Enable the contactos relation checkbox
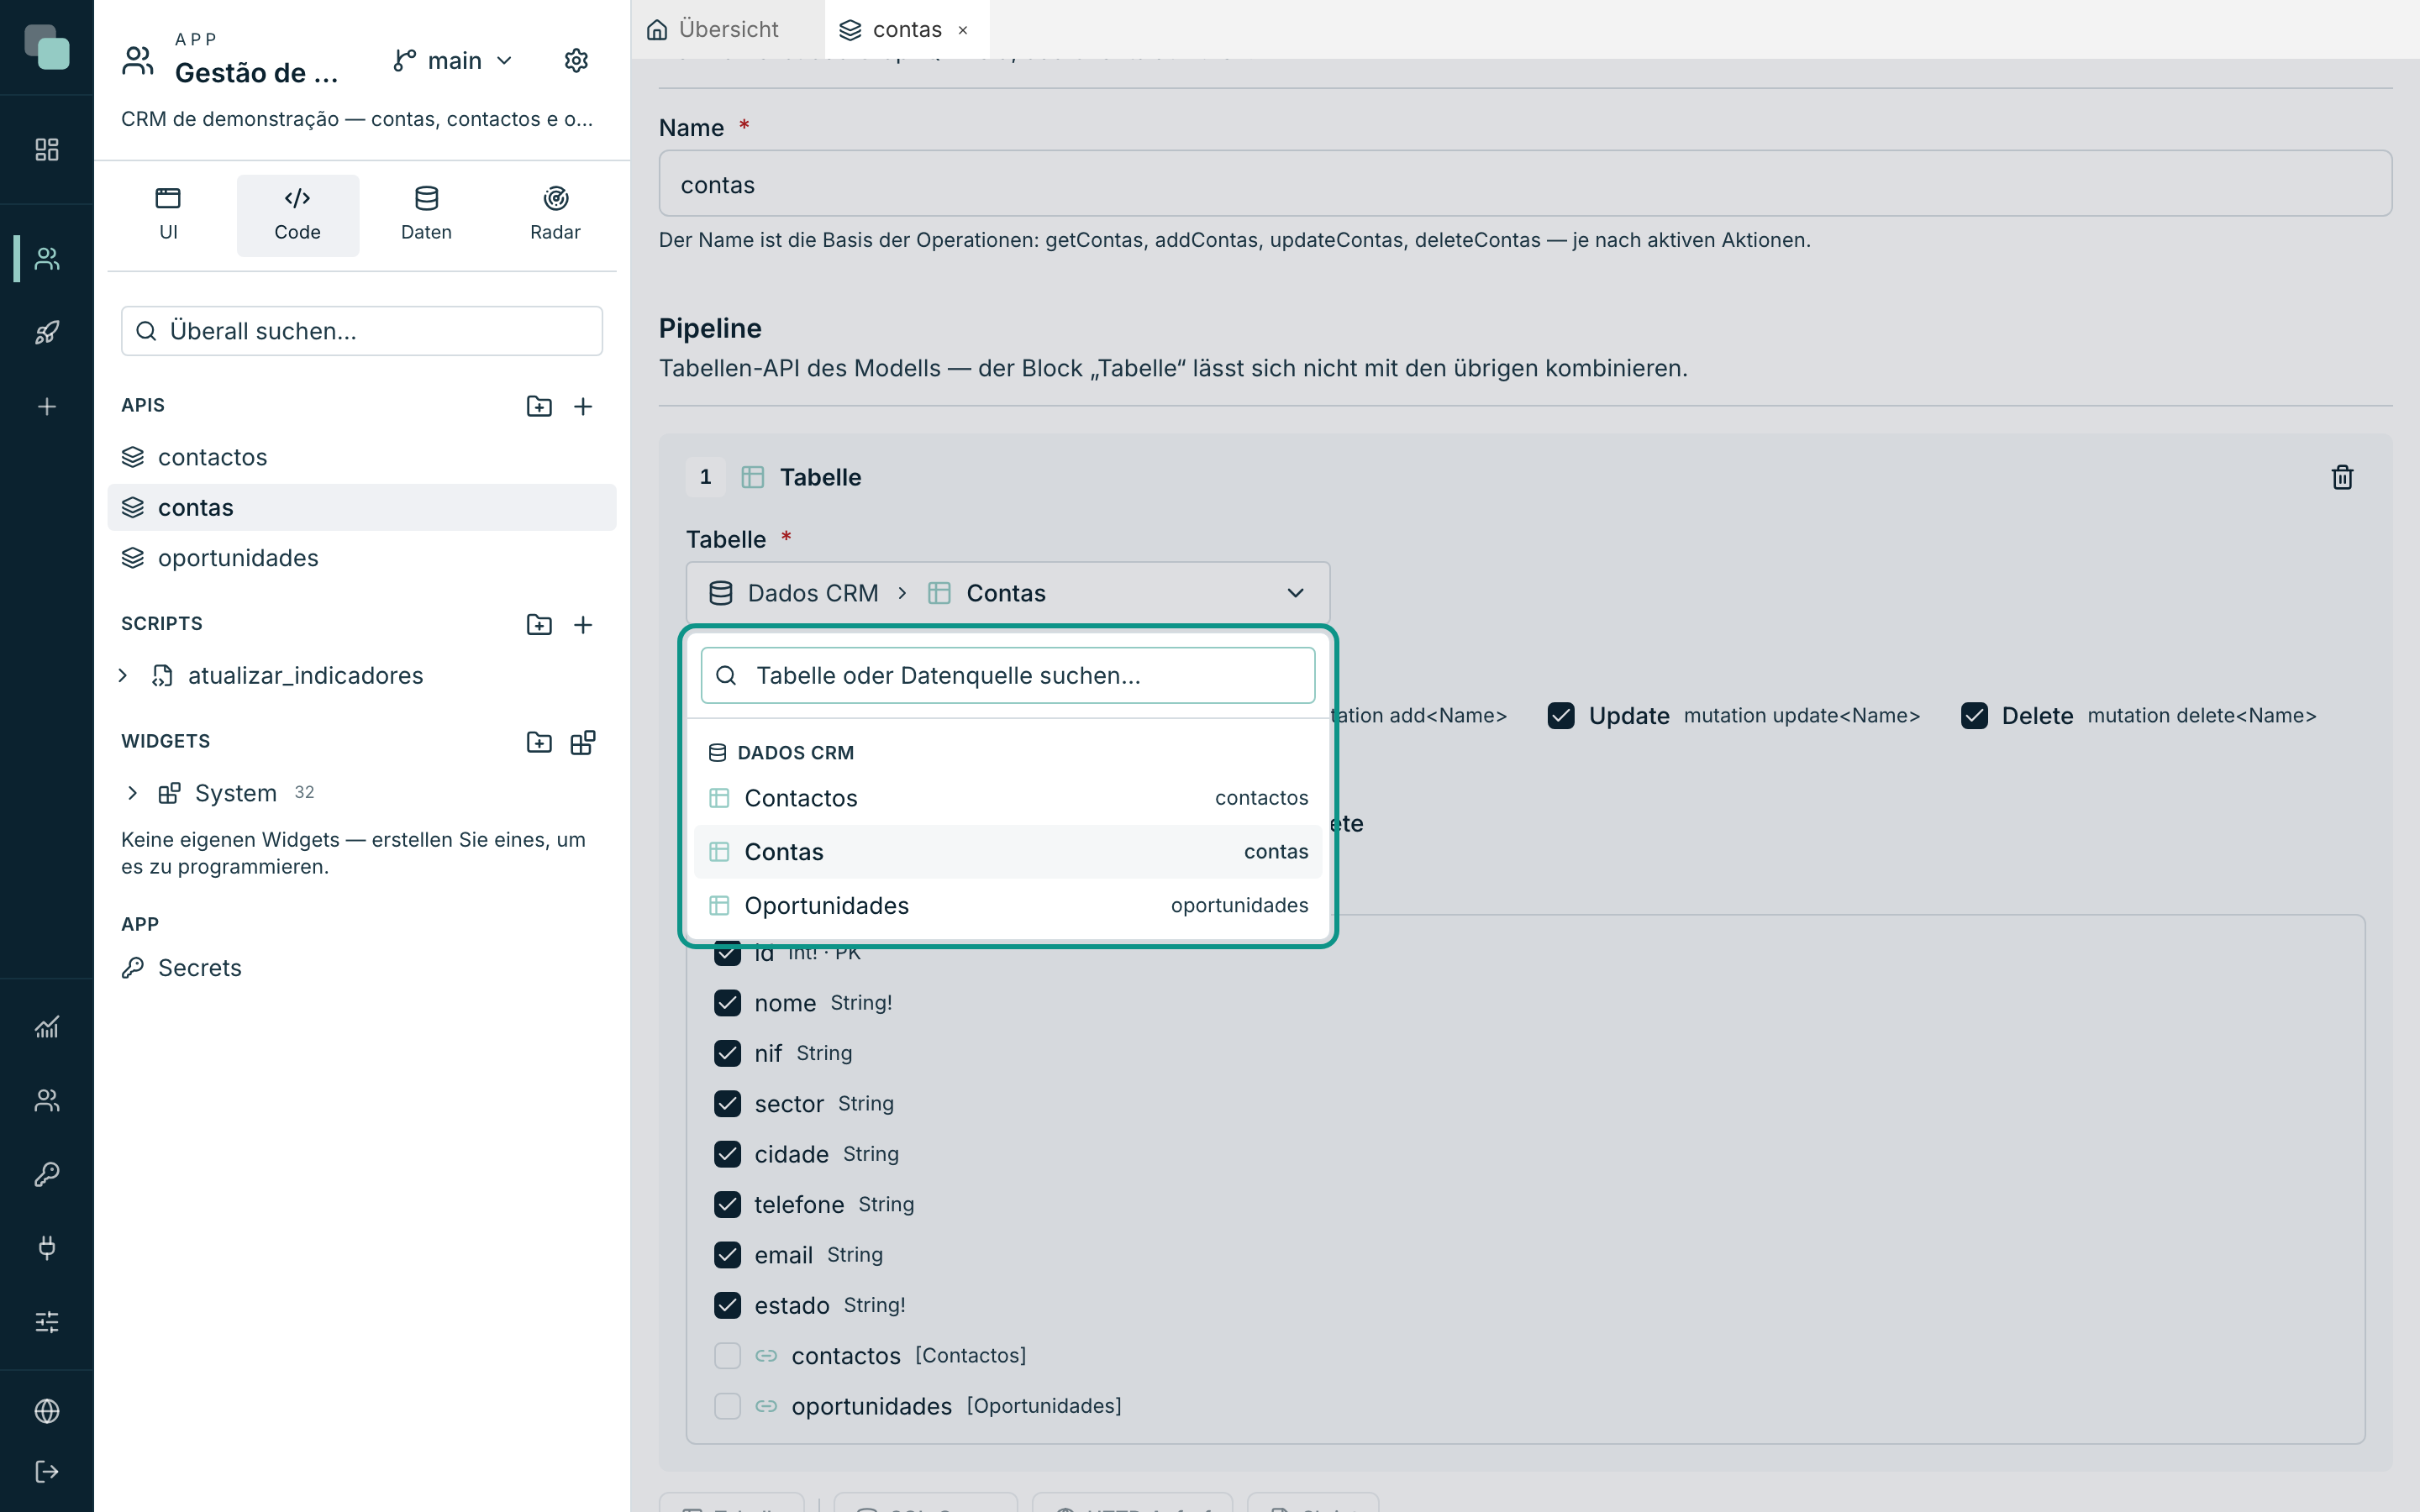The width and height of the screenshot is (2420, 1512). coord(727,1355)
